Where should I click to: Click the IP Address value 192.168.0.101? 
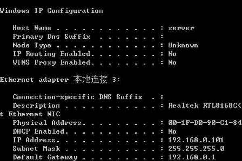(196, 140)
